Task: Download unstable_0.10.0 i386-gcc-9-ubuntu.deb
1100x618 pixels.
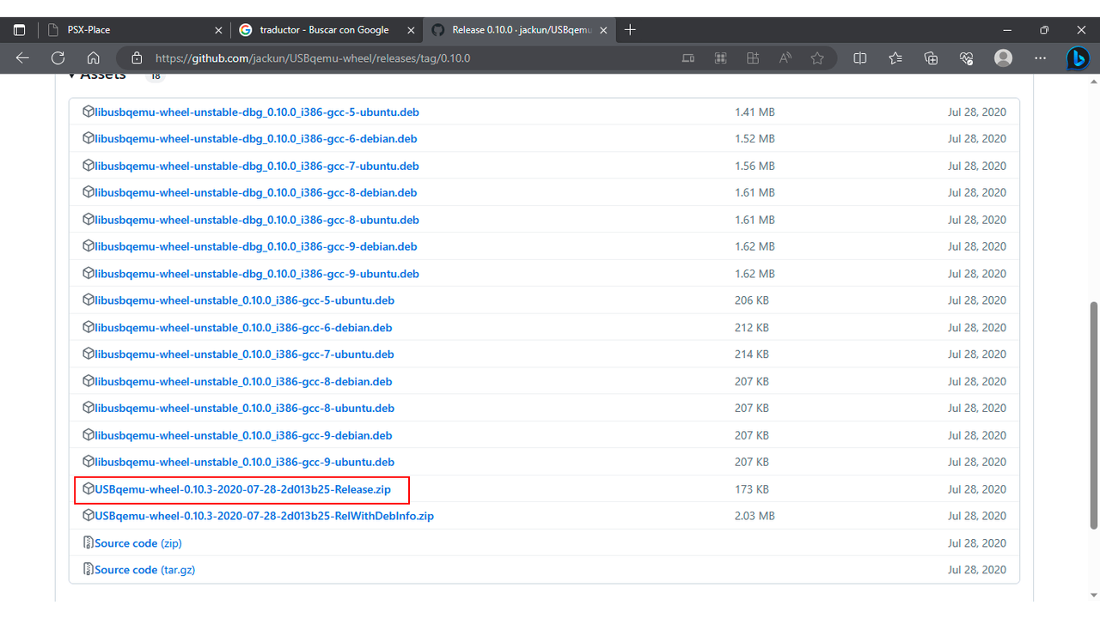Action: click(x=245, y=462)
